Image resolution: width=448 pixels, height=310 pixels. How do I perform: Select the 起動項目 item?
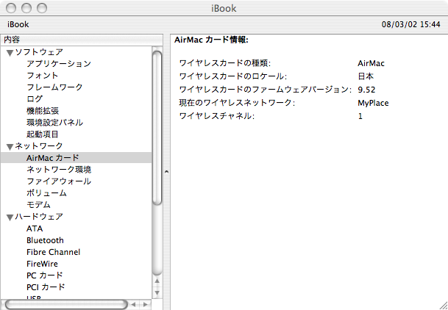(43, 134)
